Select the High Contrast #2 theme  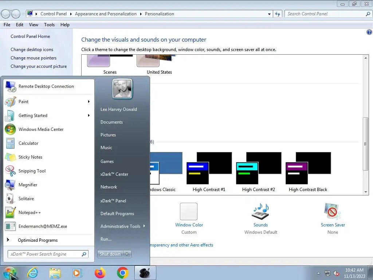(x=258, y=172)
